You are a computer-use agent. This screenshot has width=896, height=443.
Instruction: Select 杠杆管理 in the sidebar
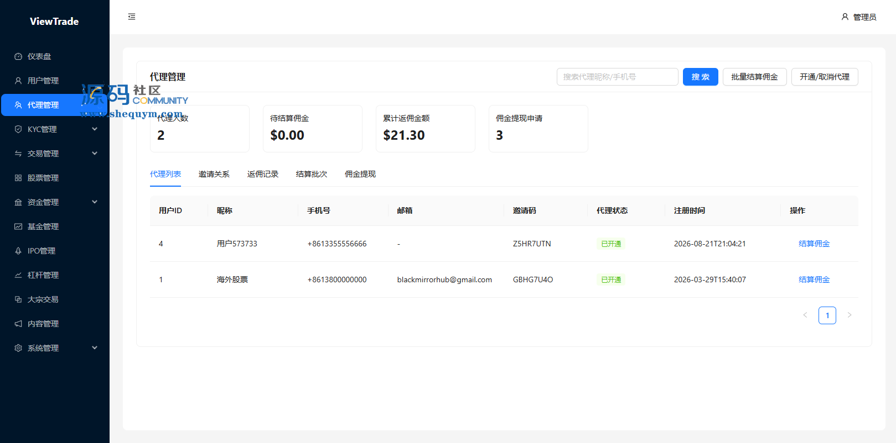click(54, 275)
